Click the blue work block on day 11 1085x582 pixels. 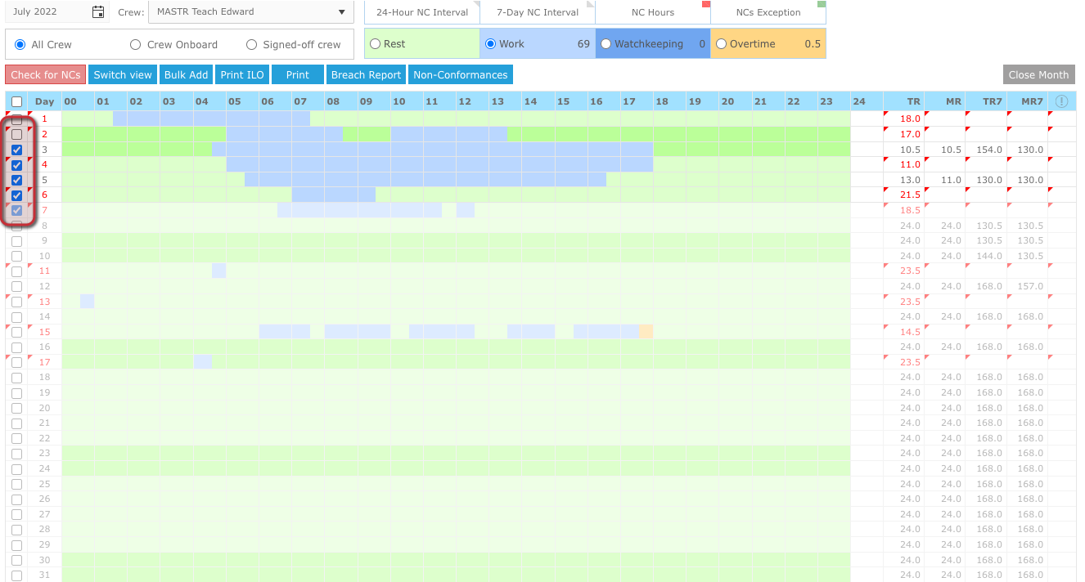pyautogui.click(x=218, y=271)
